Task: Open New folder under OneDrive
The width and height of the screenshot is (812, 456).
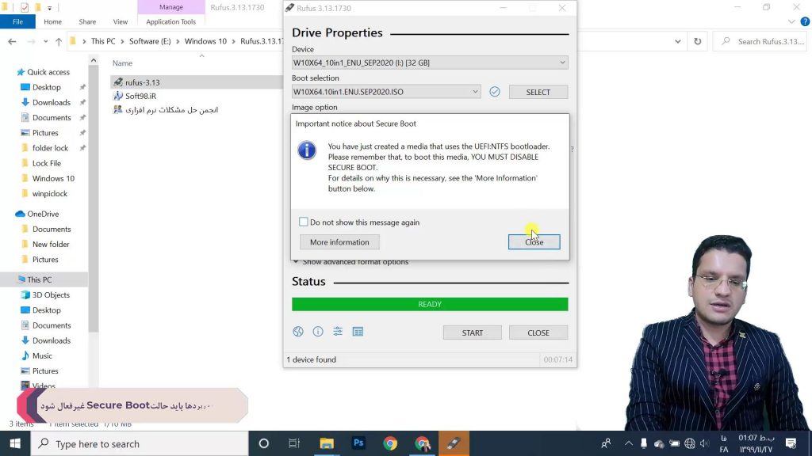Action: [x=51, y=244]
